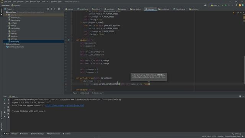Screen dimensions: 245x138
Task: Click Collapse All icon in Project panel
Action: (x=55, y=9)
